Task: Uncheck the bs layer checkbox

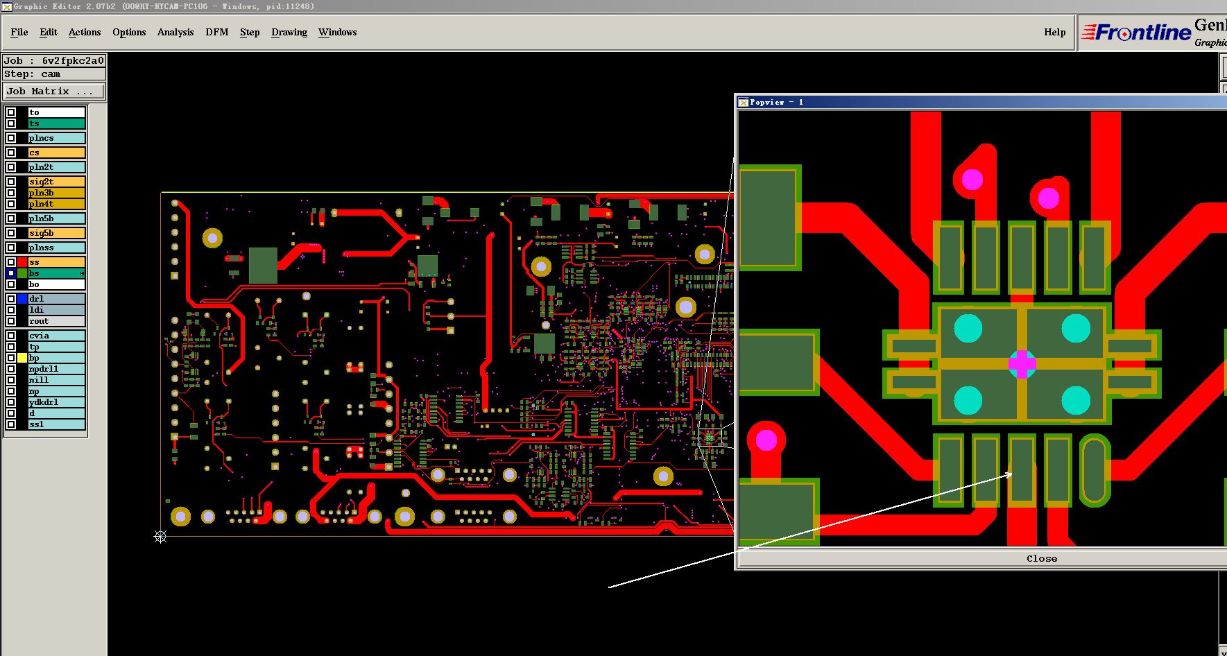Action: click(11, 273)
